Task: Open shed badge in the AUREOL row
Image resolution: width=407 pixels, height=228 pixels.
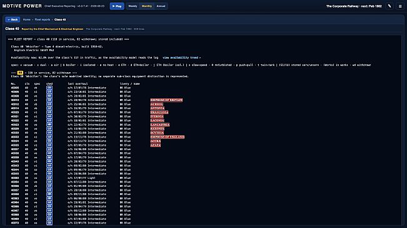Action: (49, 104)
